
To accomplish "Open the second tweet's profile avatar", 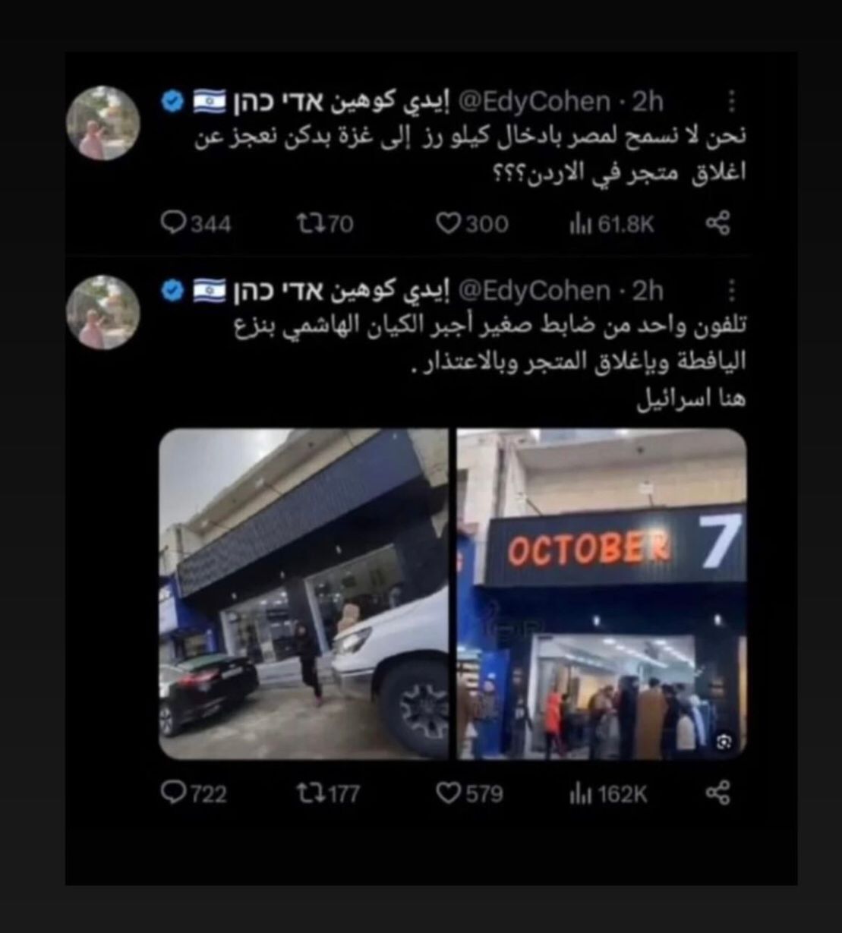I will click(103, 312).
